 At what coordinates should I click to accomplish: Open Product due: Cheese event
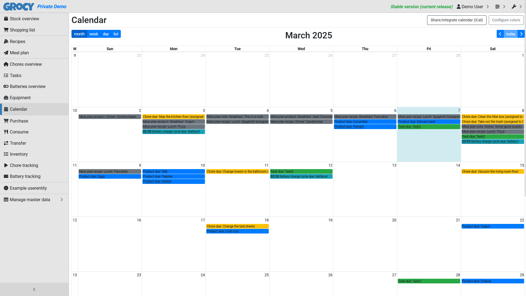[493, 281]
